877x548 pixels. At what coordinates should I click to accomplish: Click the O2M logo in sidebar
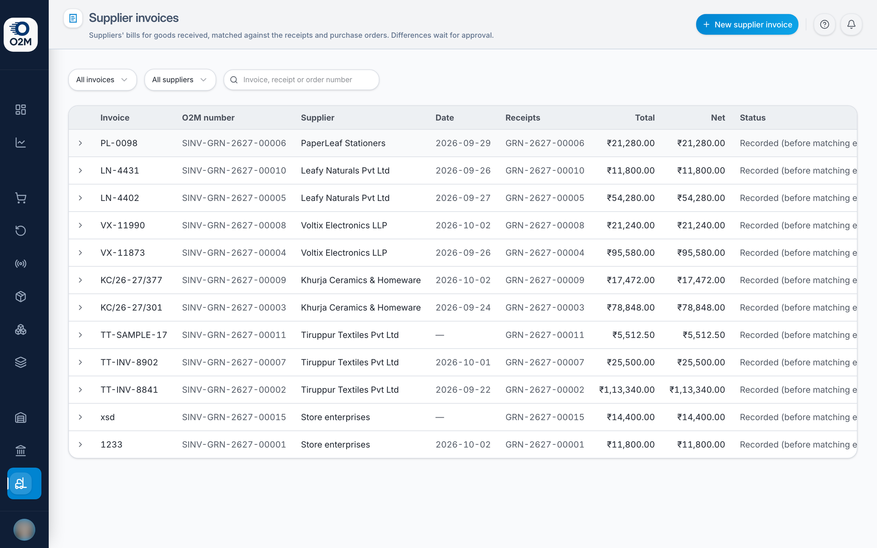coord(21,35)
